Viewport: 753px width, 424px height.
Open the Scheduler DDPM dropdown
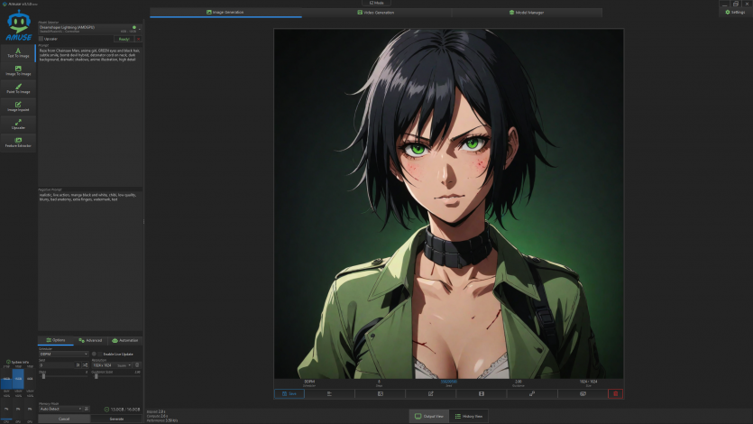click(63, 354)
